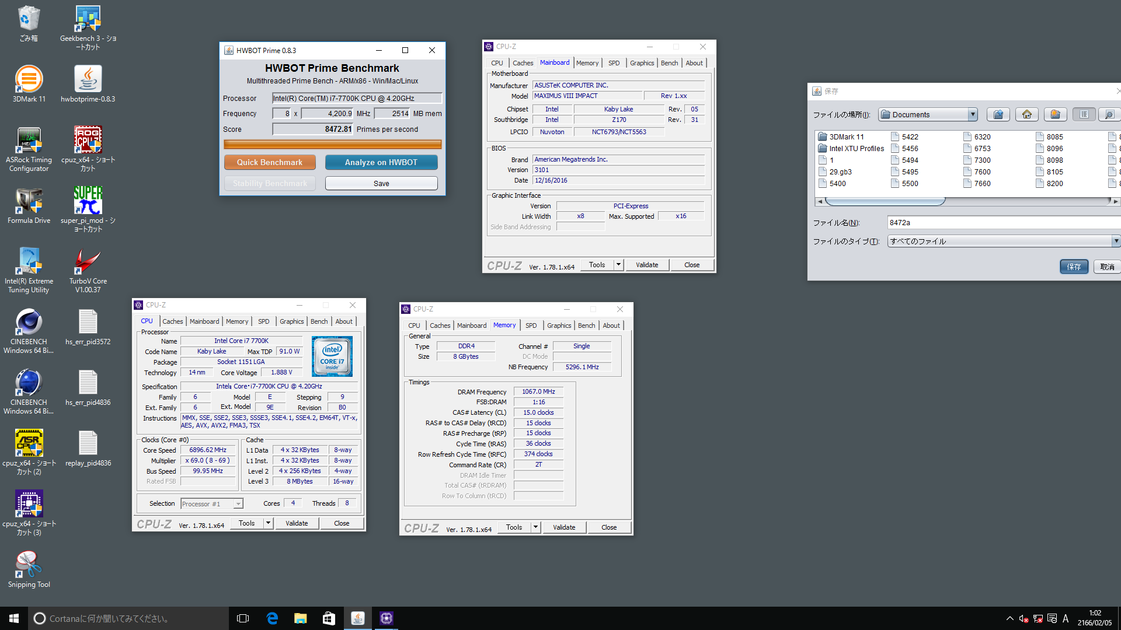Screen dimensions: 1121x630
Task: Switch save dialog to list view
Action: tap(1084, 114)
